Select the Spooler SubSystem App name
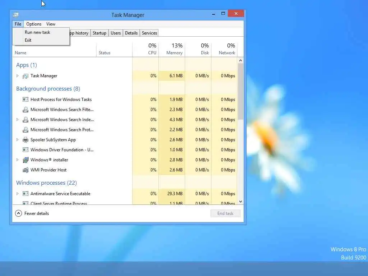Image resolution: width=368 pixels, height=276 pixels. pos(53,140)
